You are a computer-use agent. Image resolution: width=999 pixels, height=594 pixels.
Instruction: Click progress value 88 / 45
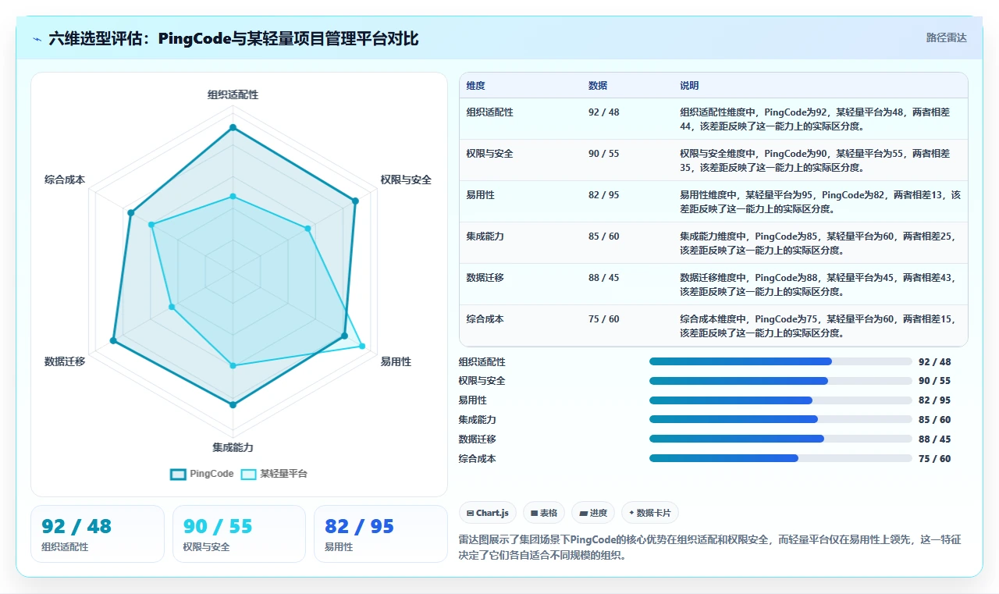(935, 439)
